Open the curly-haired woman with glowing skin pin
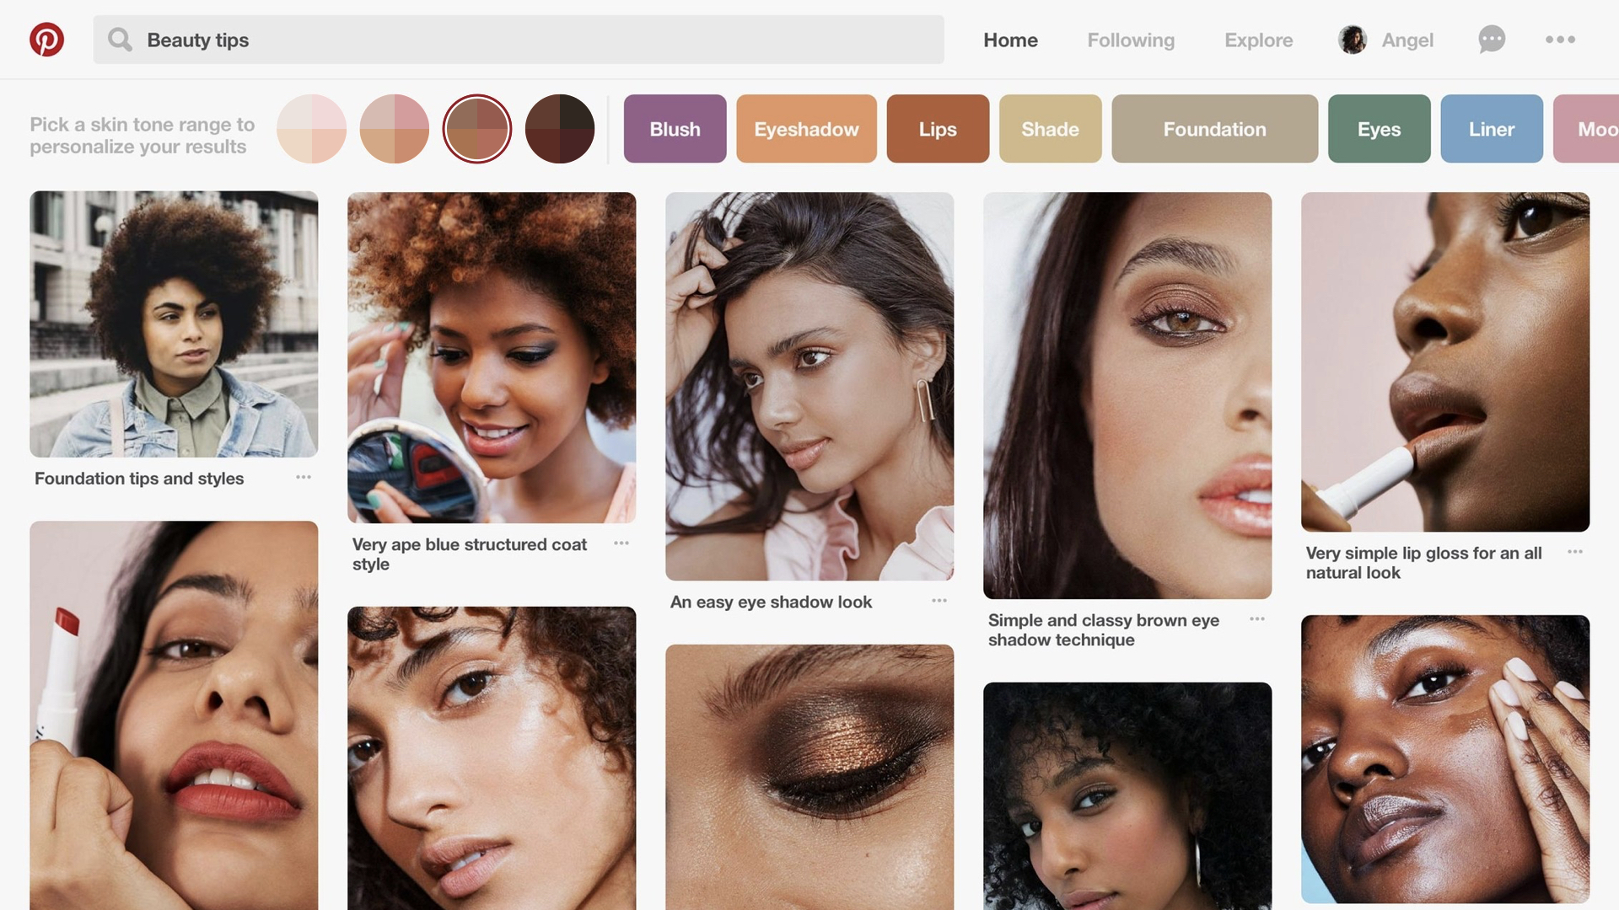This screenshot has height=910, width=1619. [x=492, y=758]
